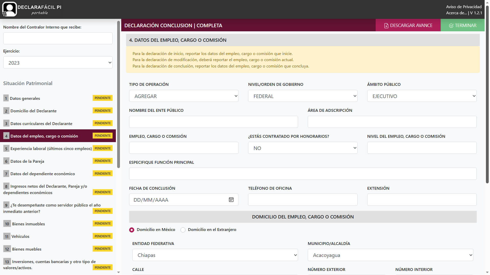Go to section 6 Datos de la Pareja
490x275 pixels.
coord(58,161)
